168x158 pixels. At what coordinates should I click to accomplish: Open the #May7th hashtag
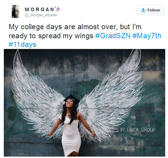147,36
